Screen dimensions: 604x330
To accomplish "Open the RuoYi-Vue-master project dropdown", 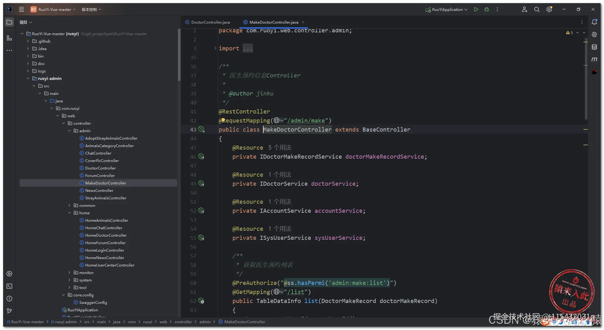I will tap(53, 9).
